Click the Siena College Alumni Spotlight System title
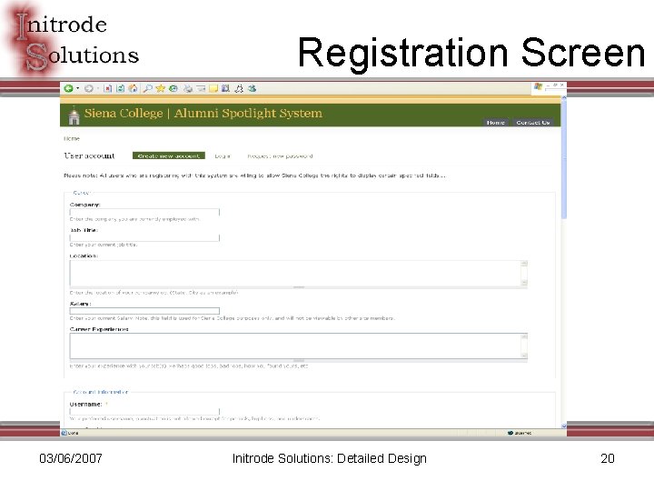The height and width of the screenshot is (491, 654). pyautogui.click(x=203, y=113)
